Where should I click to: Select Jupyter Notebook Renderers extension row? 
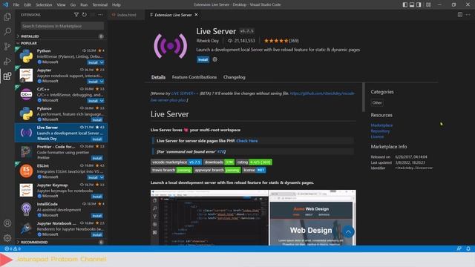click(x=61, y=228)
